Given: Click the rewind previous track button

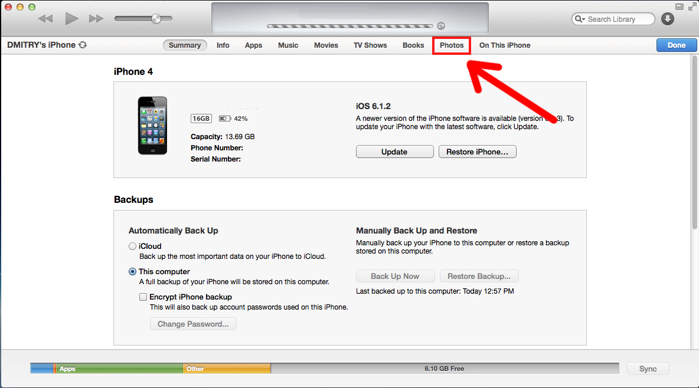Looking at the screenshot, I should (45, 19).
